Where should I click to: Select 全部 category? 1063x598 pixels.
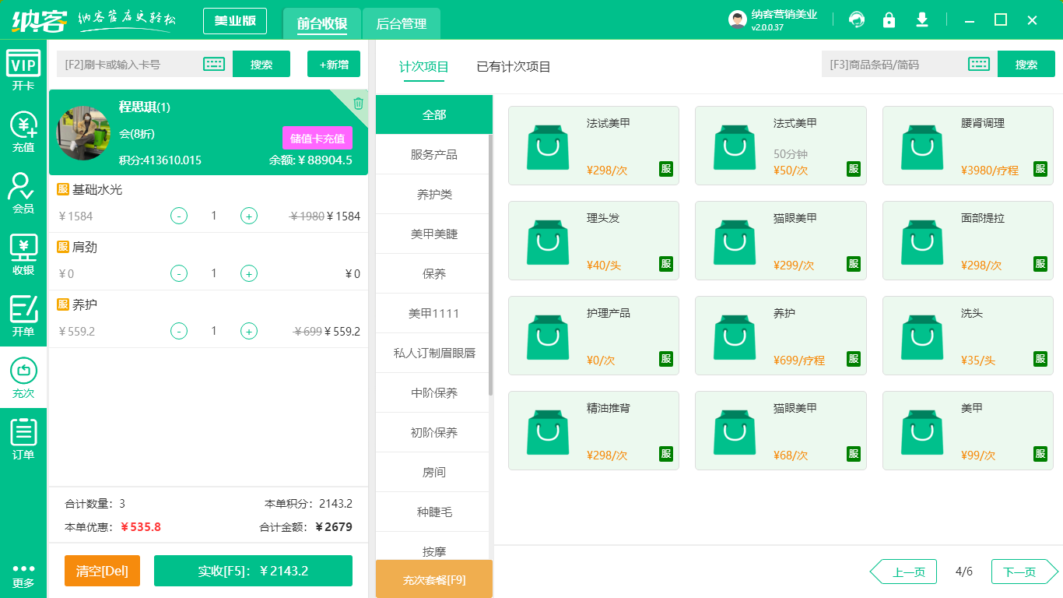pyautogui.click(x=434, y=114)
